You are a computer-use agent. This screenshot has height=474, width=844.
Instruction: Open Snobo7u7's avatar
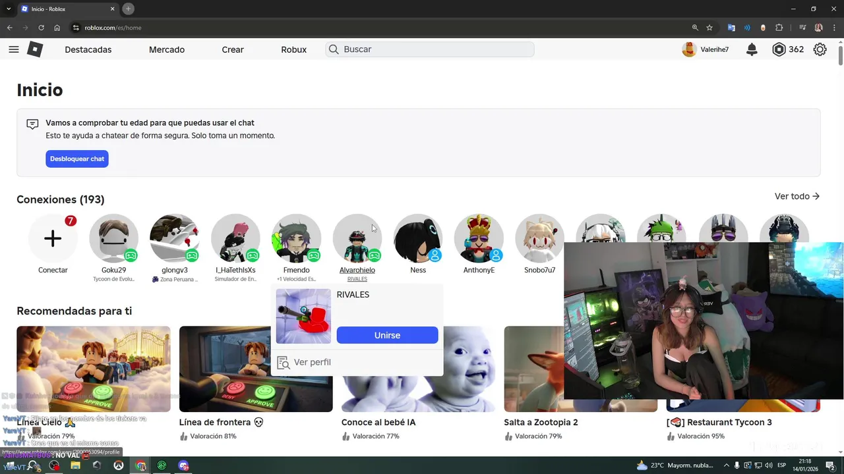539,238
